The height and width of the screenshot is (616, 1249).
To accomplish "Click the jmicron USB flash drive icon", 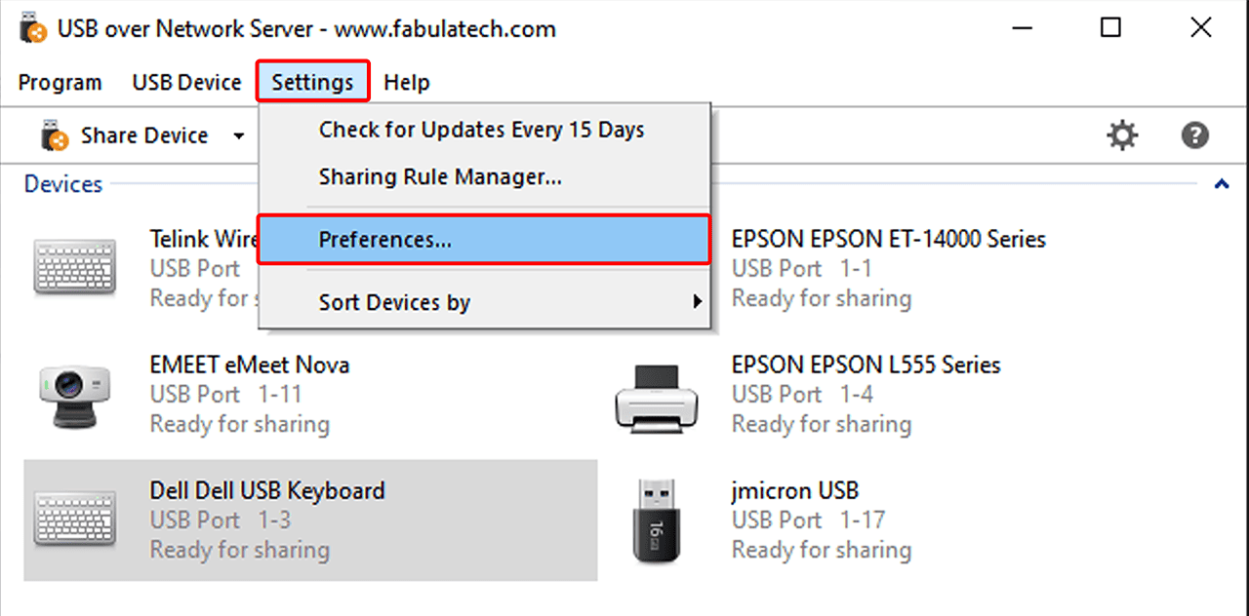I will [656, 520].
